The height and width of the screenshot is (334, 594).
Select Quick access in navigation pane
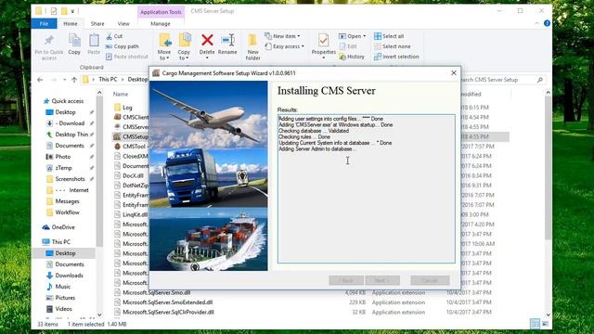(68, 101)
